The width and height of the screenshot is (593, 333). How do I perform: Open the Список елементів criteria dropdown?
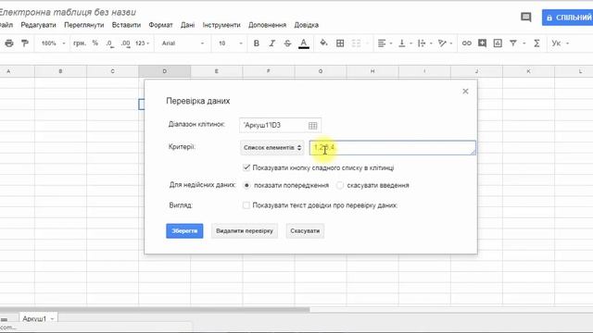272,148
